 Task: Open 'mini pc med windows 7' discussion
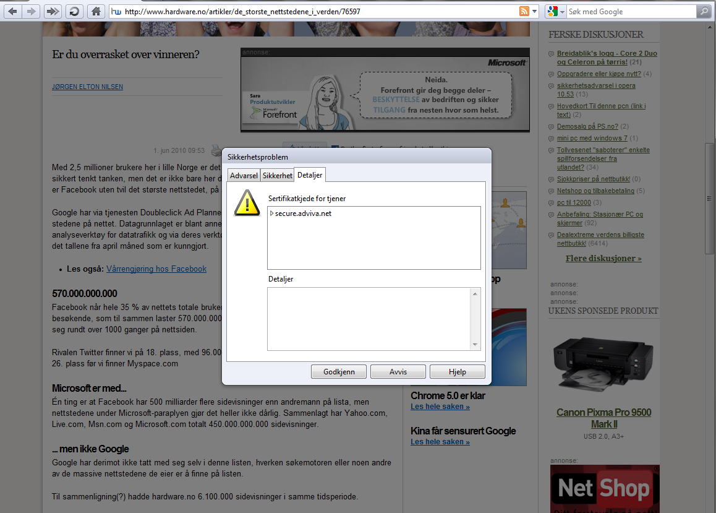592,139
